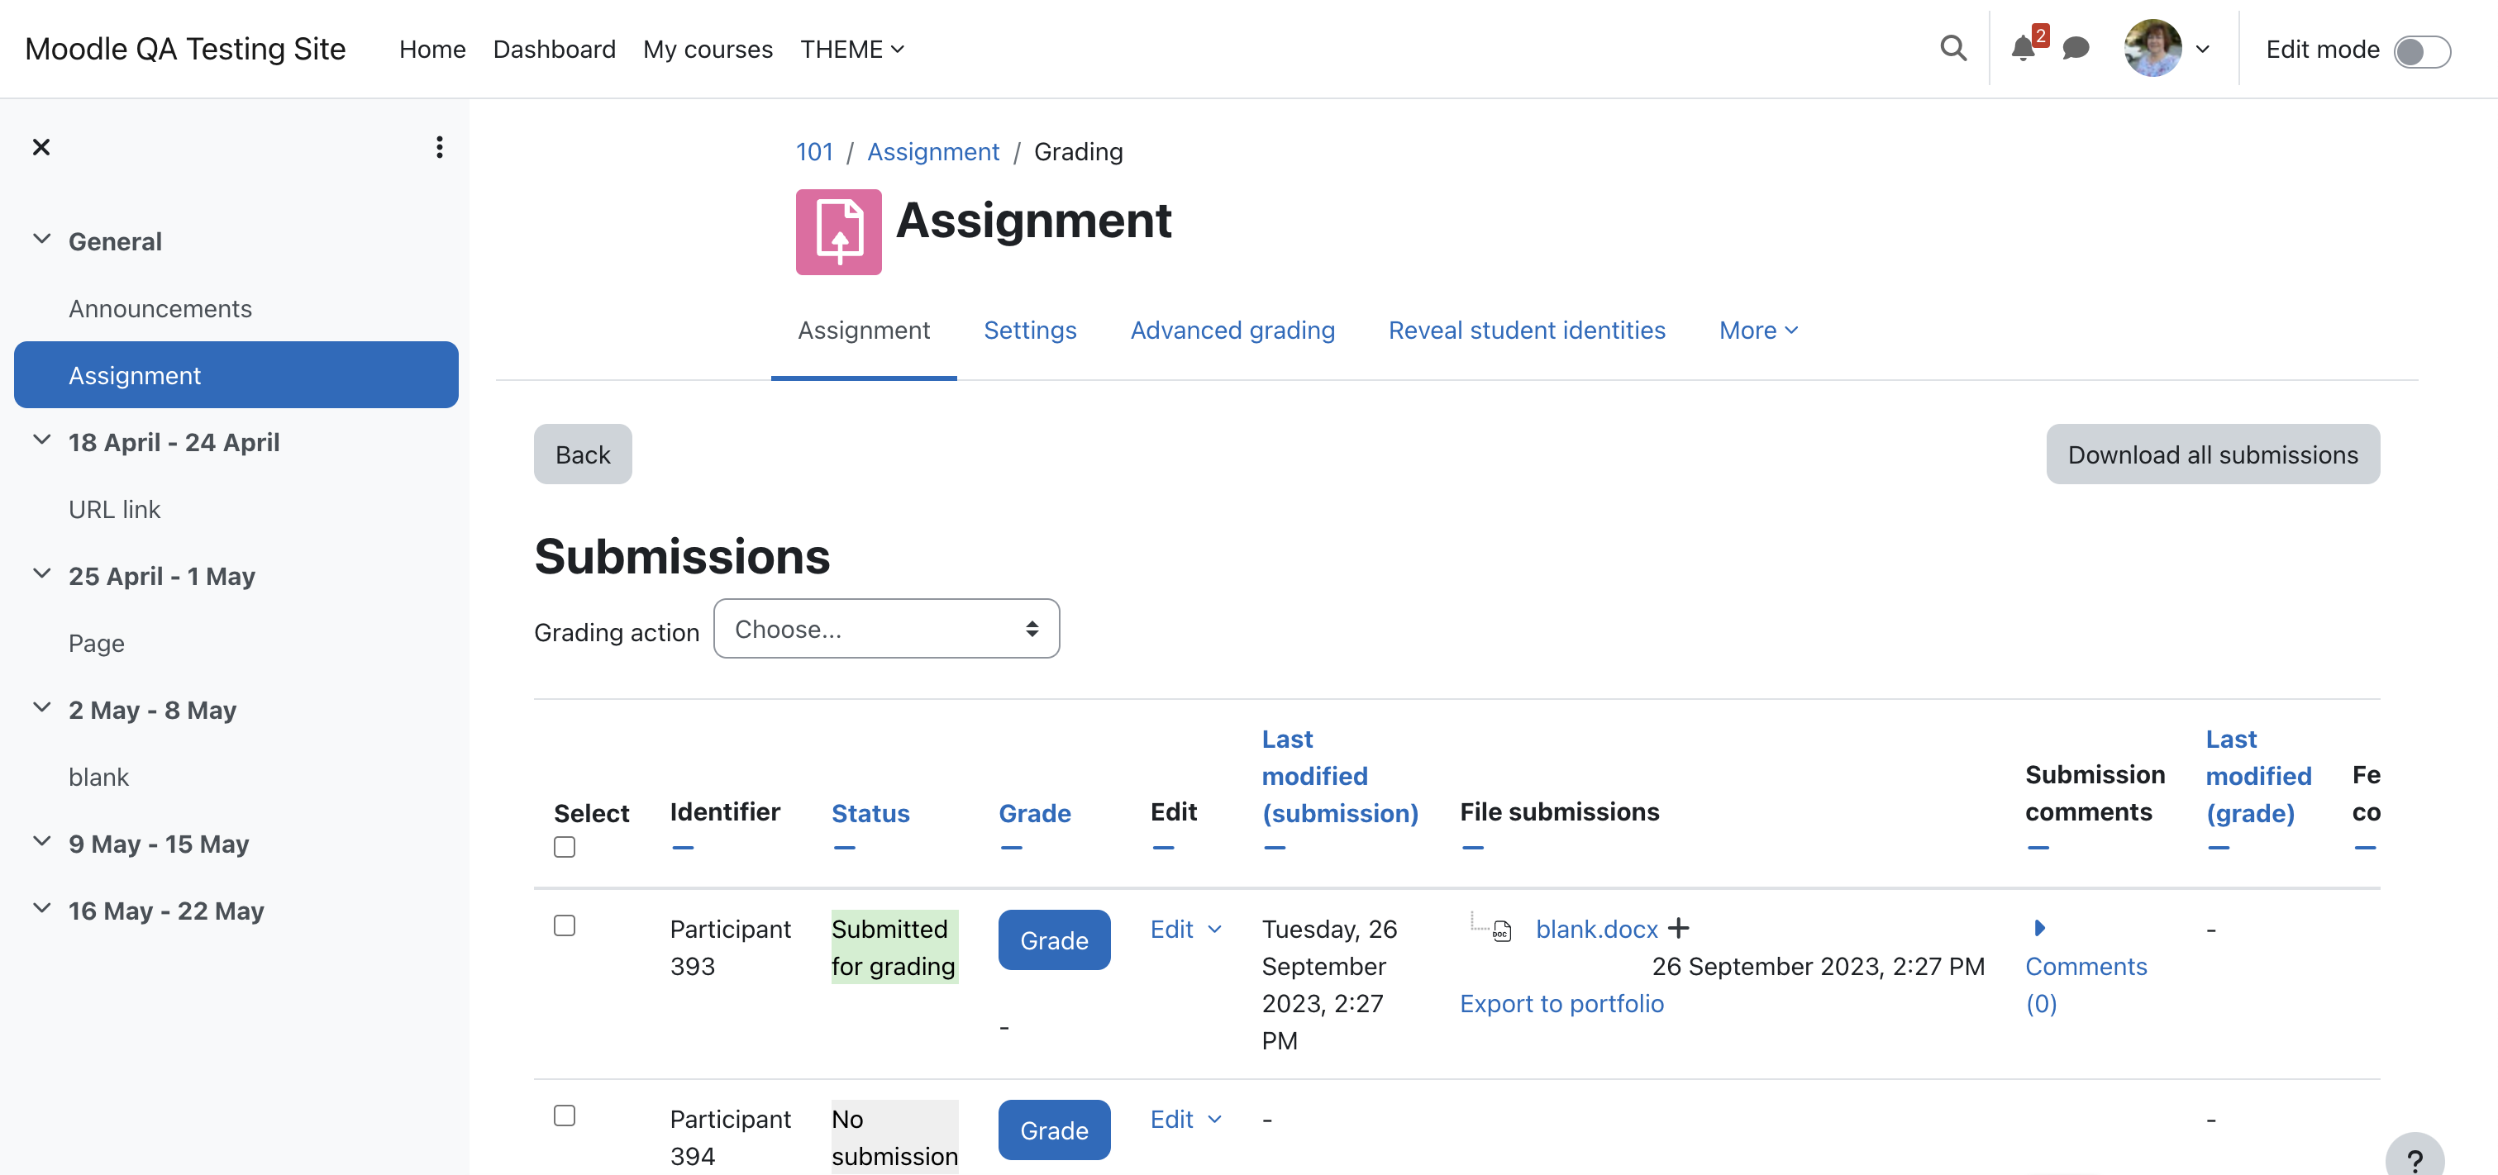Open the messaging speech bubble icon
This screenshot has width=2498, height=1175.
[2076, 49]
